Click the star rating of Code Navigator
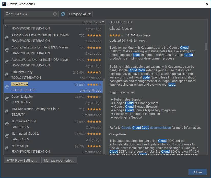The image size is (211, 178). (94, 97)
